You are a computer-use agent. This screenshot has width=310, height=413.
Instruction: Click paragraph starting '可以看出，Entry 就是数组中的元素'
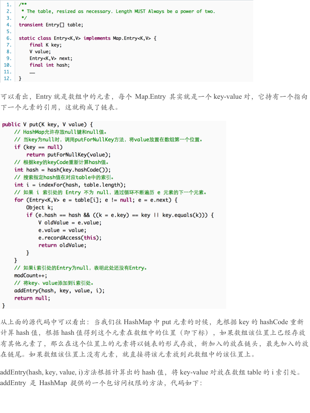(x=154, y=102)
